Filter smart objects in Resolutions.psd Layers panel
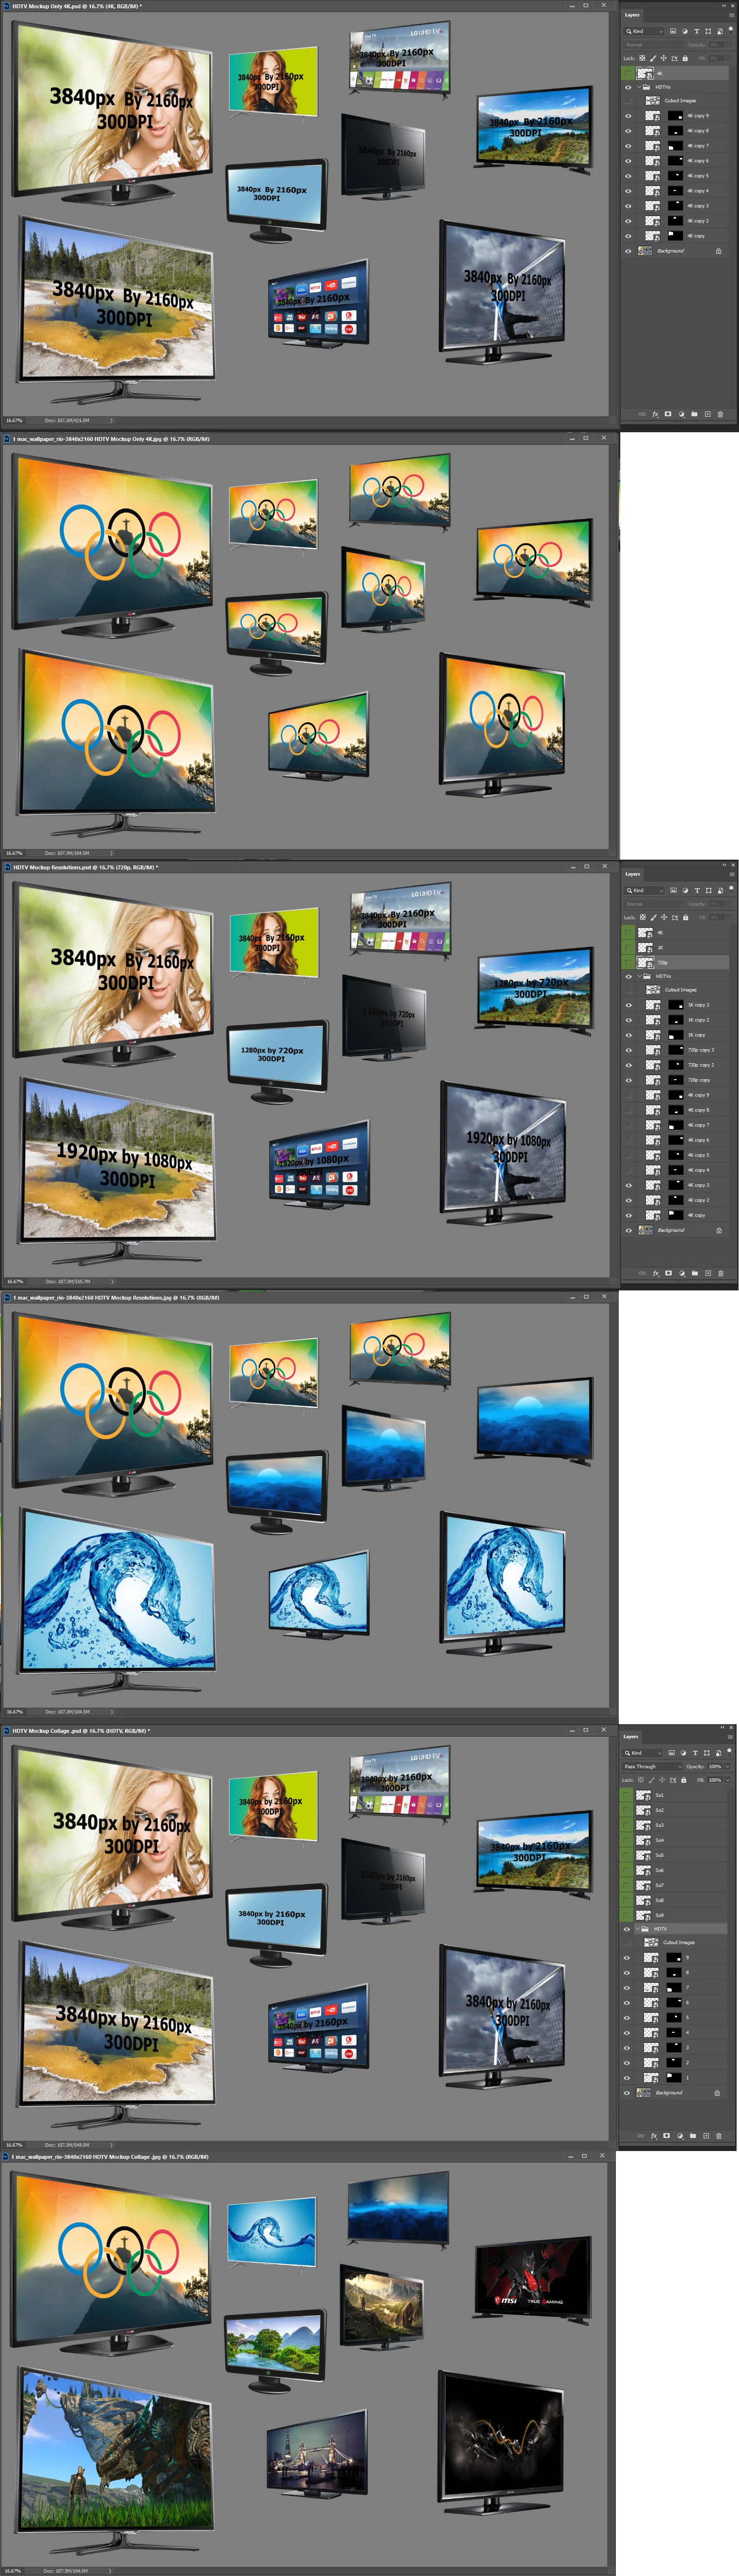This screenshot has height=2576, width=739. coord(720,890)
